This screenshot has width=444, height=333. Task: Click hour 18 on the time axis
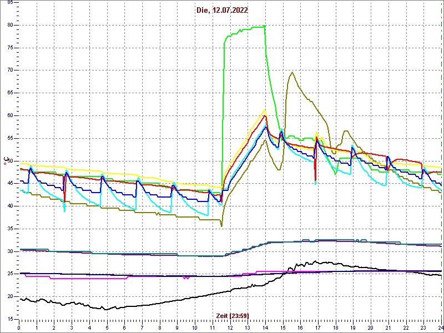[x=336, y=327]
